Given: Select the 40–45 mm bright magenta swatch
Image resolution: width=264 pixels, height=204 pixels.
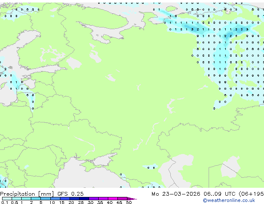Looking at the screenshot, I should (113, 199).
